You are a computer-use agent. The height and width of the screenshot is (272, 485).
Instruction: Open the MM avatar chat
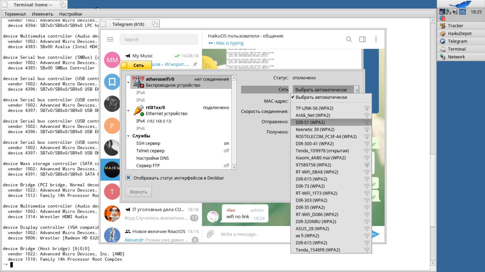click(112, 60)
